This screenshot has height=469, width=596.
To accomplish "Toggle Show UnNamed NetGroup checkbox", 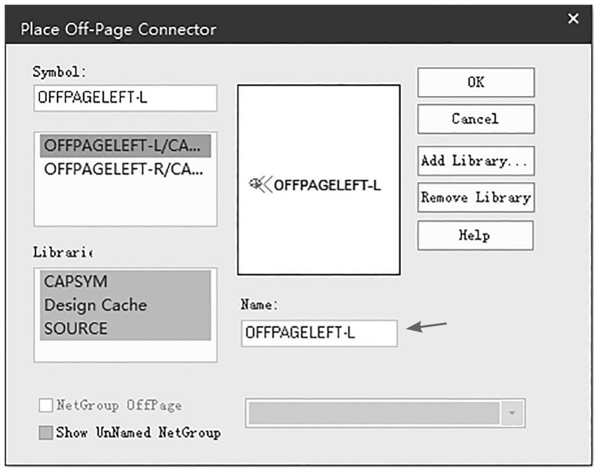I will tap(45, 432).
